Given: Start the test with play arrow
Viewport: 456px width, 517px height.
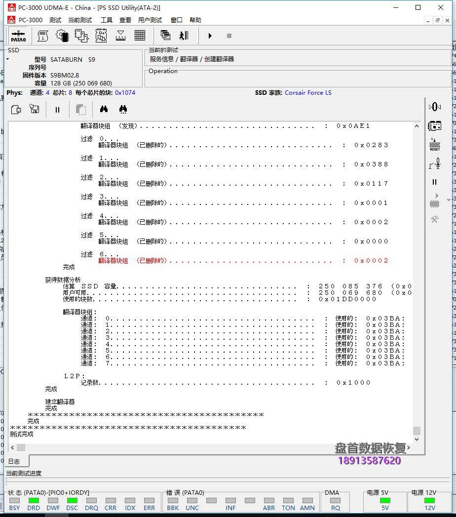Looking at the screenshot, I should pos(210,36).
